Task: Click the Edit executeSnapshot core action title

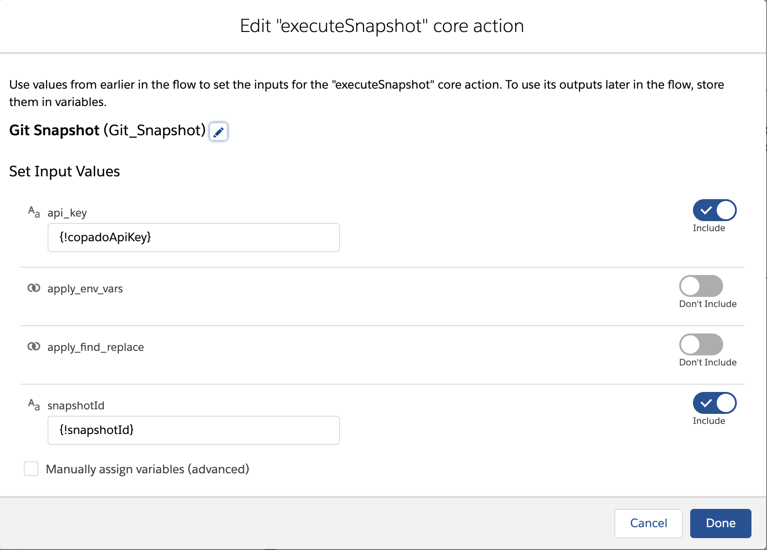Action: point(382,26)
